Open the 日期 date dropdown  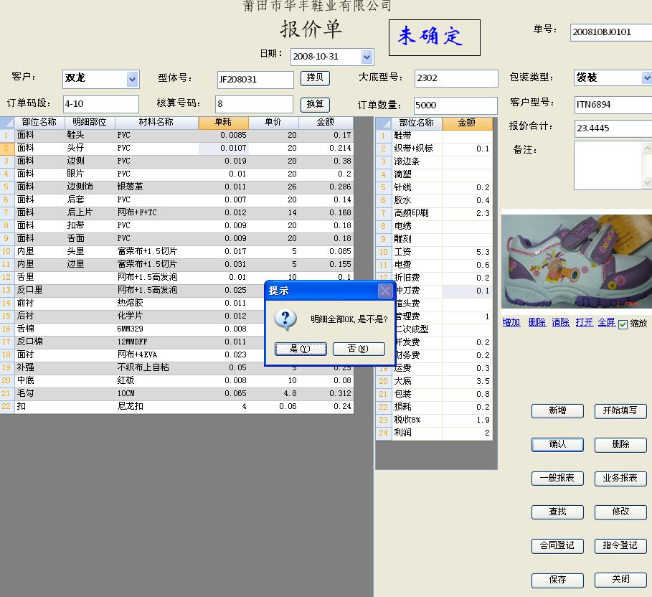click(367, 57)
